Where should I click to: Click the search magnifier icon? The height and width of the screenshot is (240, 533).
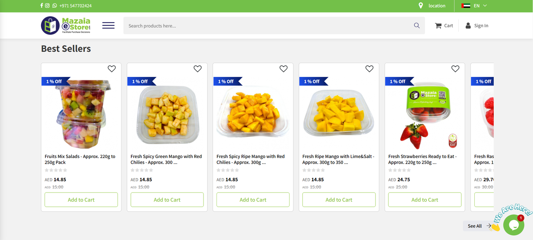pyautogui.click(x=417, y=26)
